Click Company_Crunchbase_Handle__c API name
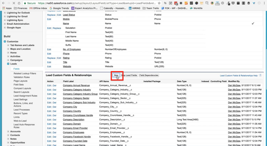This screenshot has height=146, width=267. point(117,115)
